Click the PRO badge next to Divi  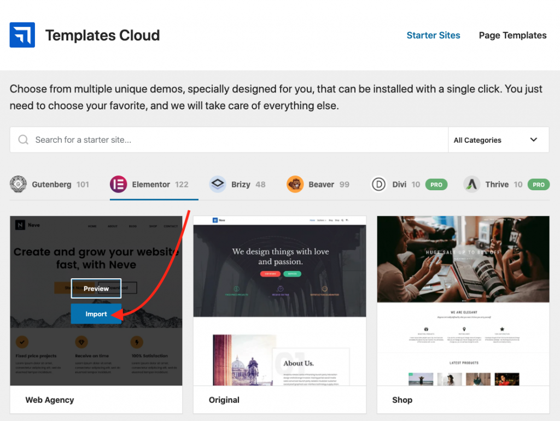pos(436,185)
